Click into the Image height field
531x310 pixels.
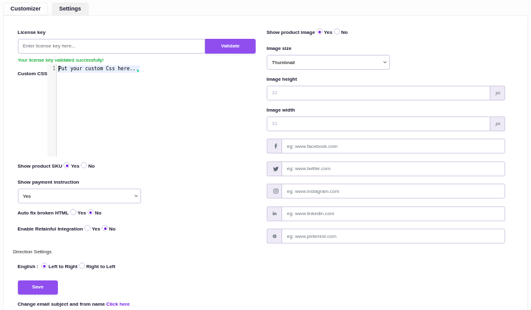pos(378,93)
